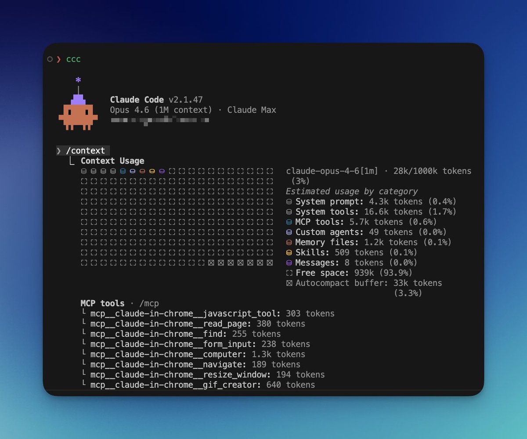Click the typed command ccc
Screen dimensions: 527x439
(x=73, y=59)
